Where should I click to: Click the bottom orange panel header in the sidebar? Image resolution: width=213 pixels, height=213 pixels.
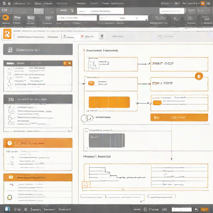[x=38, y=177]
